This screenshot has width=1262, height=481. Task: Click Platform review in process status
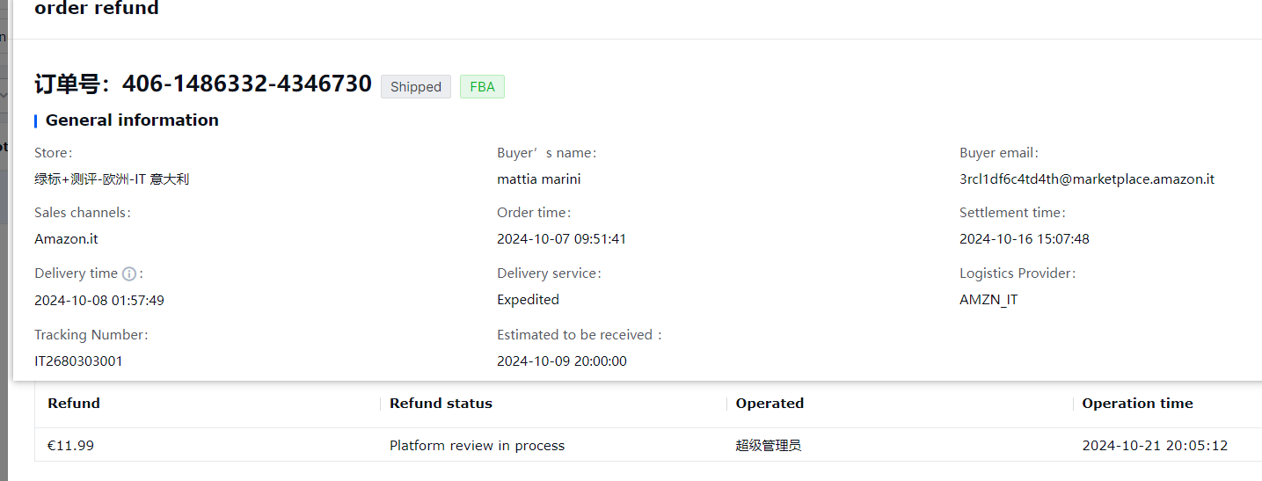click(x=477, y=446)
